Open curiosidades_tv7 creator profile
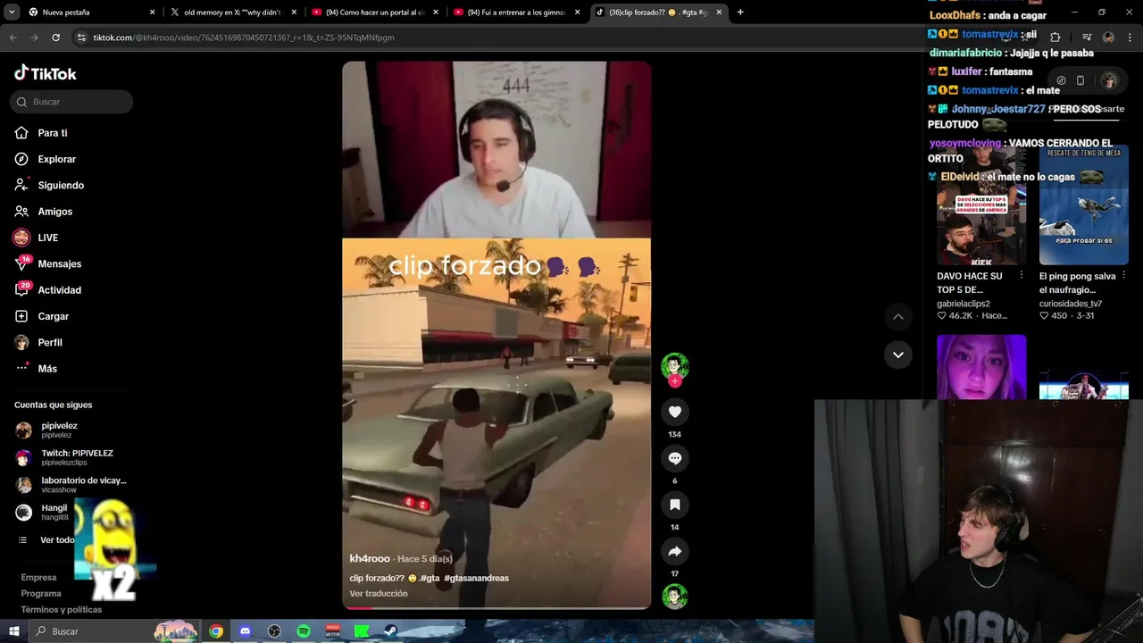Viewport: 1143px width, 643px height. (1072, 304)
